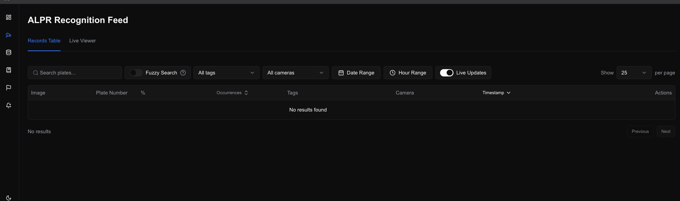This screenshot has height=201, width=680.
Task: Select the Records Table tab
Action: click(44, 41)
